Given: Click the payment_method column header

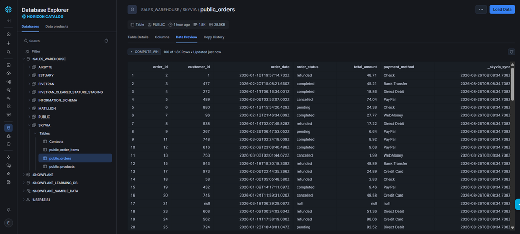Looking at the screenshot, I should click(x=399, y=67).
